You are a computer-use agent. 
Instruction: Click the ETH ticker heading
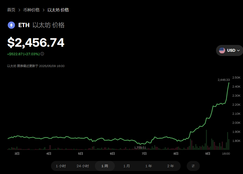point(24,25)
